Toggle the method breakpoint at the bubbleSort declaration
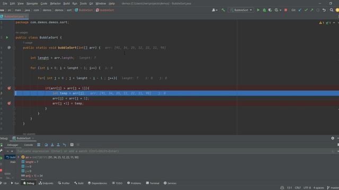The image size is (339, 190). [x=9, y=47]
